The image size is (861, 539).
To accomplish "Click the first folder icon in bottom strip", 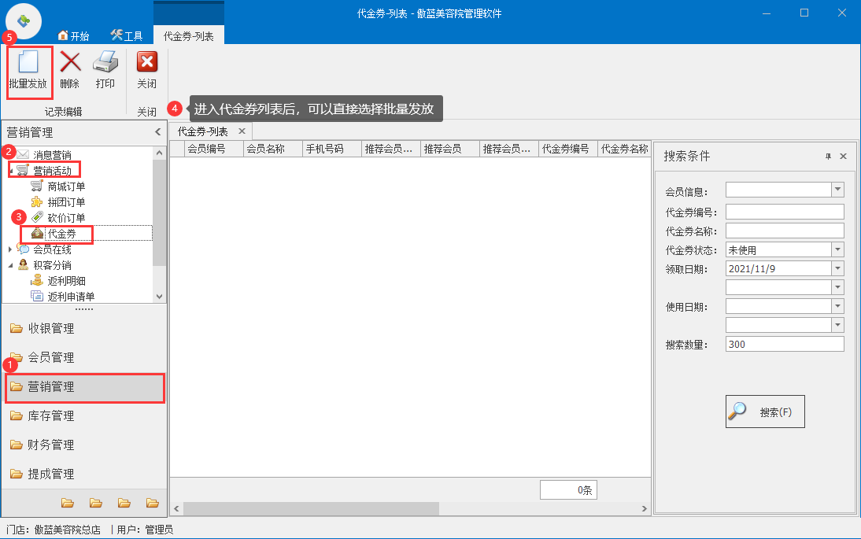I will [68, 503].
